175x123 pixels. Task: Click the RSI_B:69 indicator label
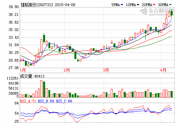coord(46,101)
